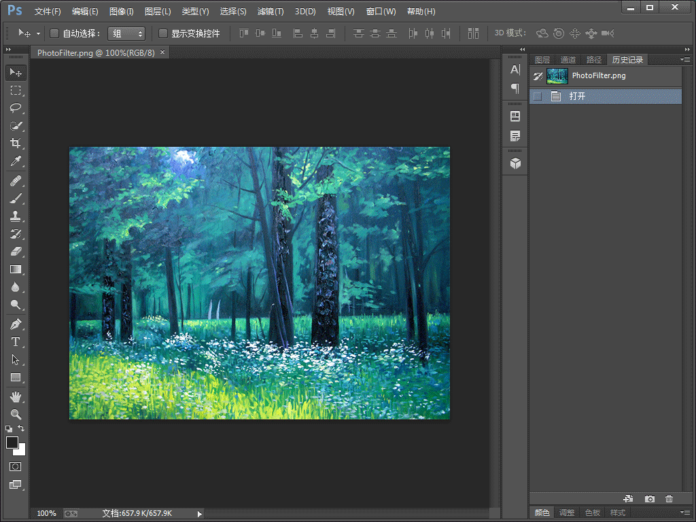Set history brush source for PhotoFilter.png snapshot

click(x=538, y=76)
